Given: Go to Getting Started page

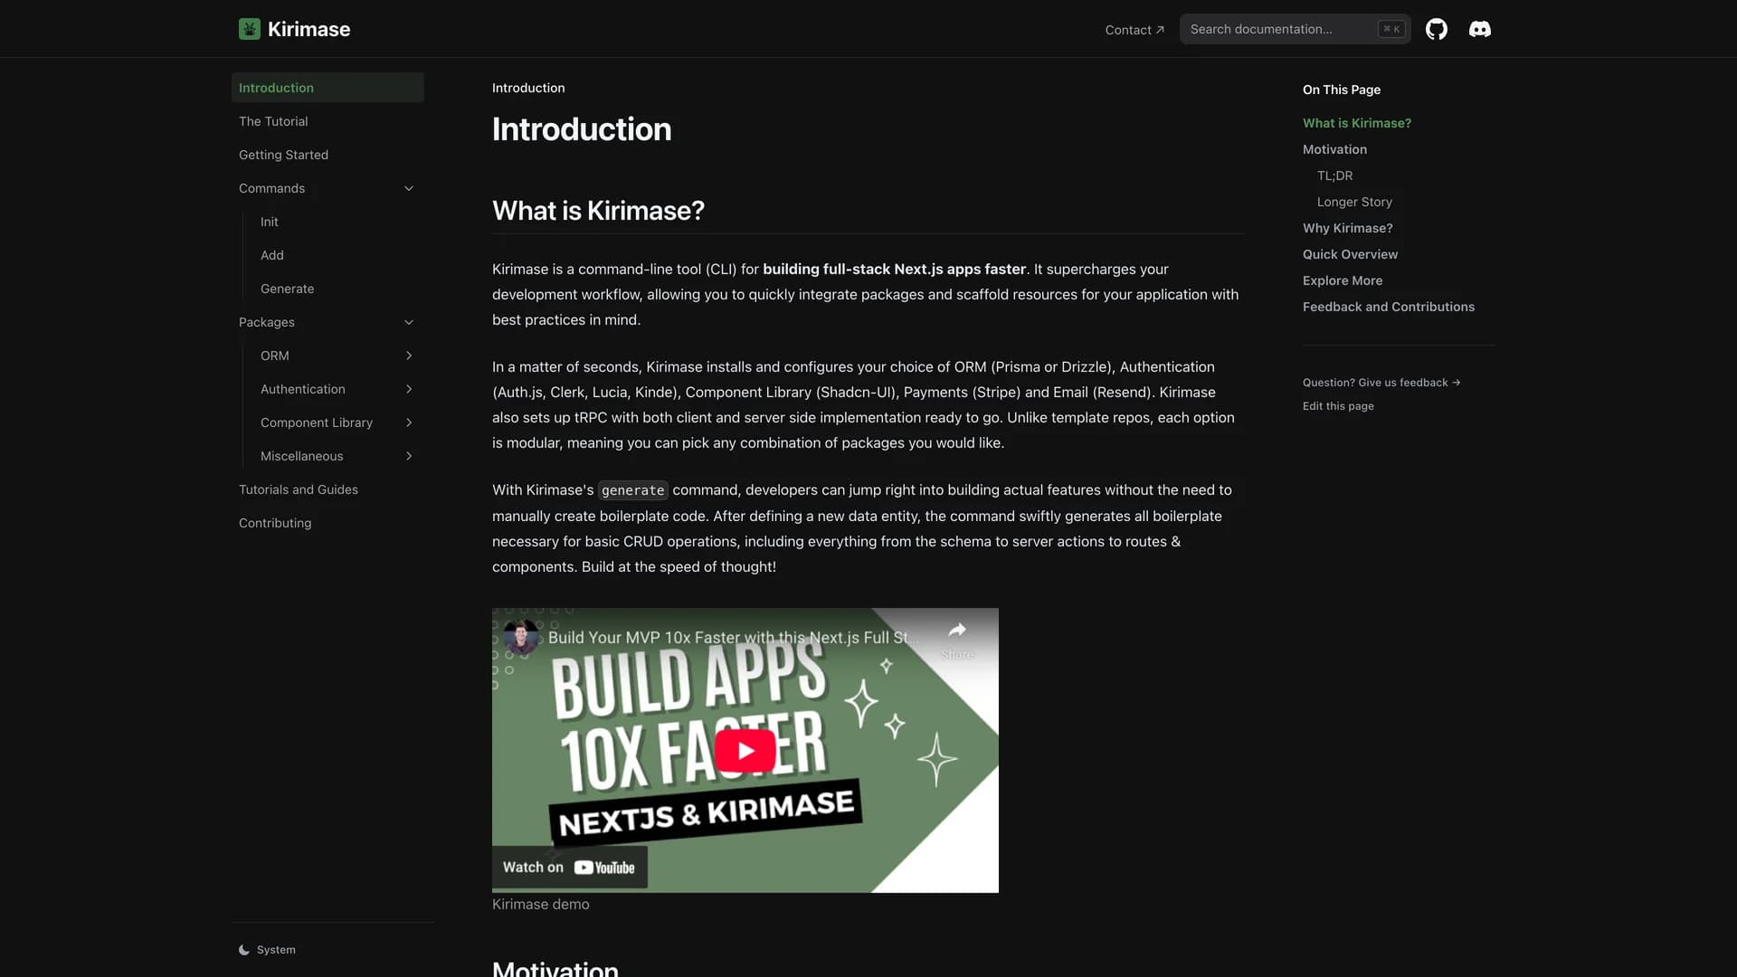Looking at the screenshot, I should 283,155.
